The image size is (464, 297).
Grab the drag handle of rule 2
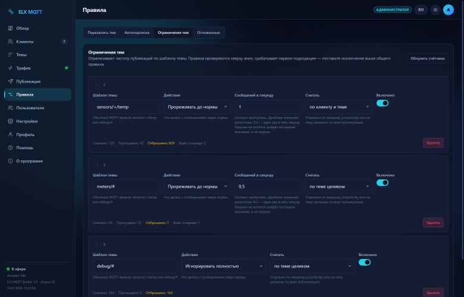(97, 165)
